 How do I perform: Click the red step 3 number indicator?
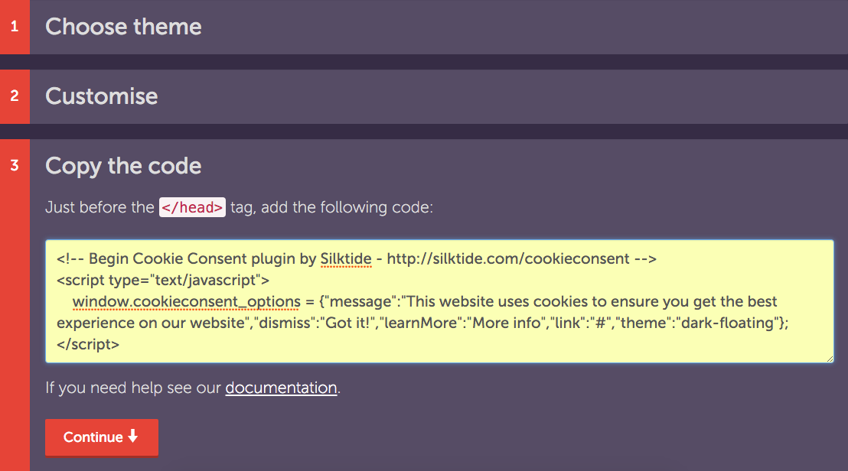click(14, 165)
